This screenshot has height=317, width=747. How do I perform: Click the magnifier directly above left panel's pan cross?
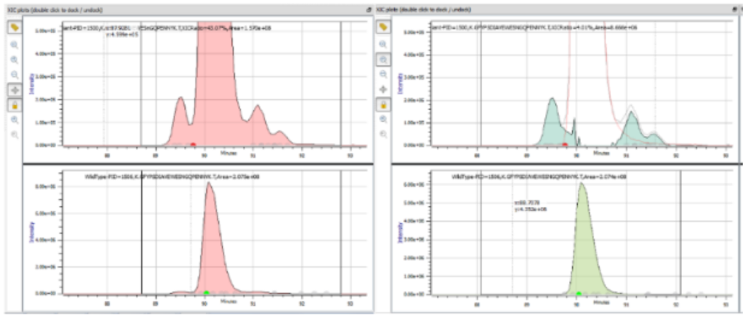click(15, 75)
